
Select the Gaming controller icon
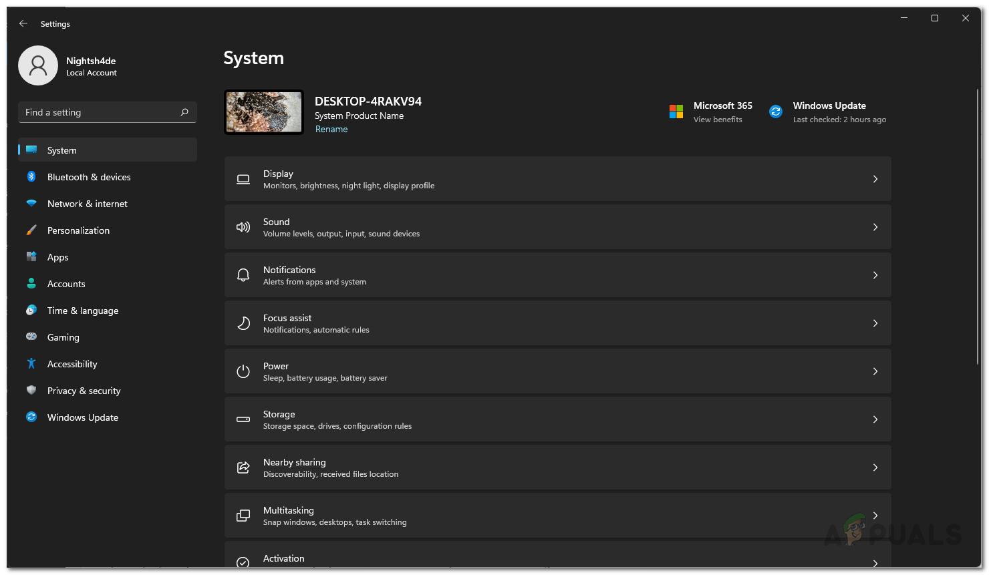click(31, 337)
